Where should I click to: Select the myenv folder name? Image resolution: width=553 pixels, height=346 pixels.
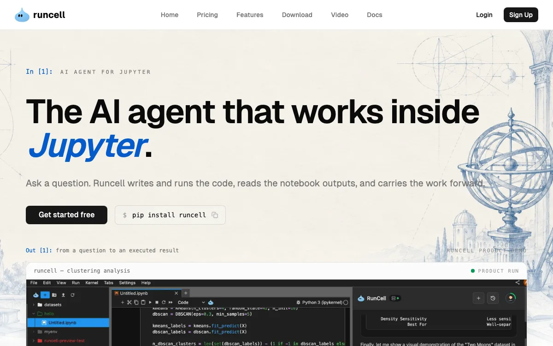pos(51,332)
